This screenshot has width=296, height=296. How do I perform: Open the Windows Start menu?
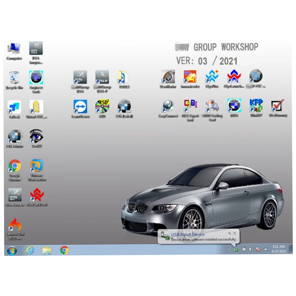click(12, 250)
